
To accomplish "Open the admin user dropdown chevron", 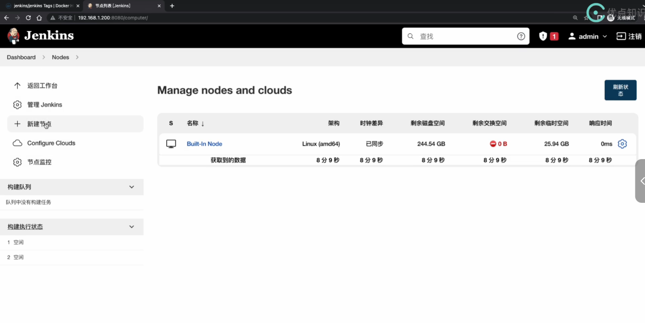I will click(605, 36).
